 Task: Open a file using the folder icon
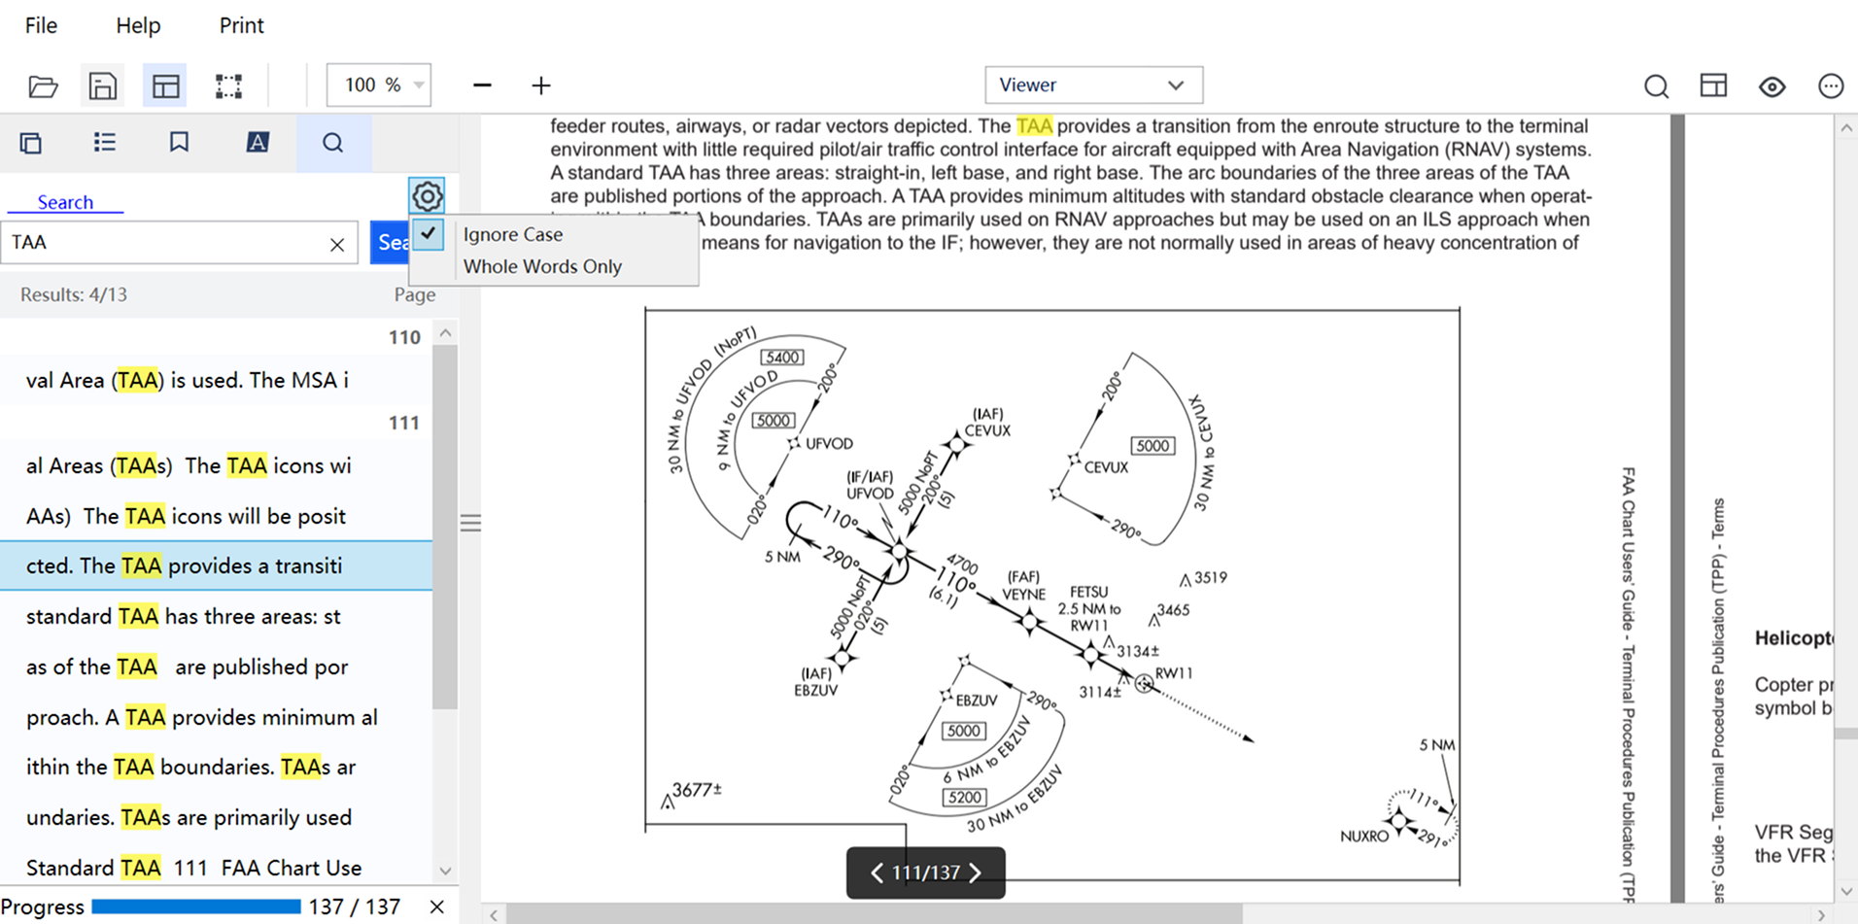(x=43, y=86)
